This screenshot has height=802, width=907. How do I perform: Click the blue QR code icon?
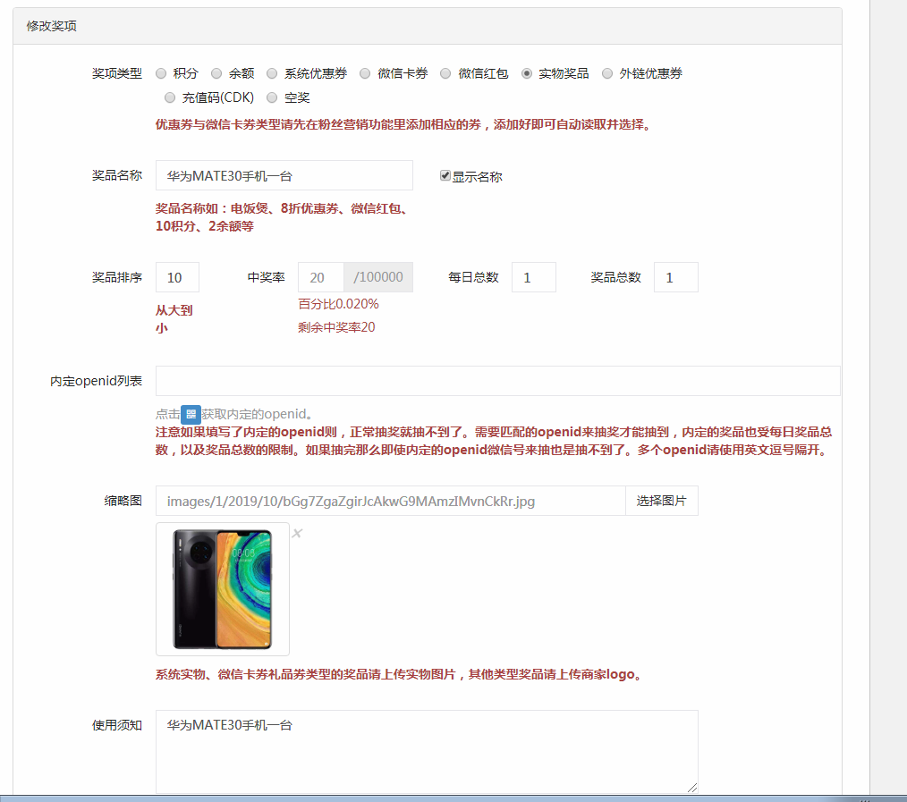coord(191,414)
